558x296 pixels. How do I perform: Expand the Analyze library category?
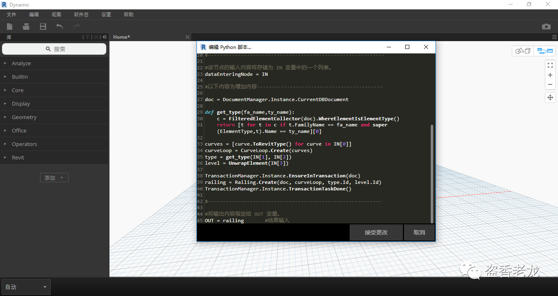54,64
